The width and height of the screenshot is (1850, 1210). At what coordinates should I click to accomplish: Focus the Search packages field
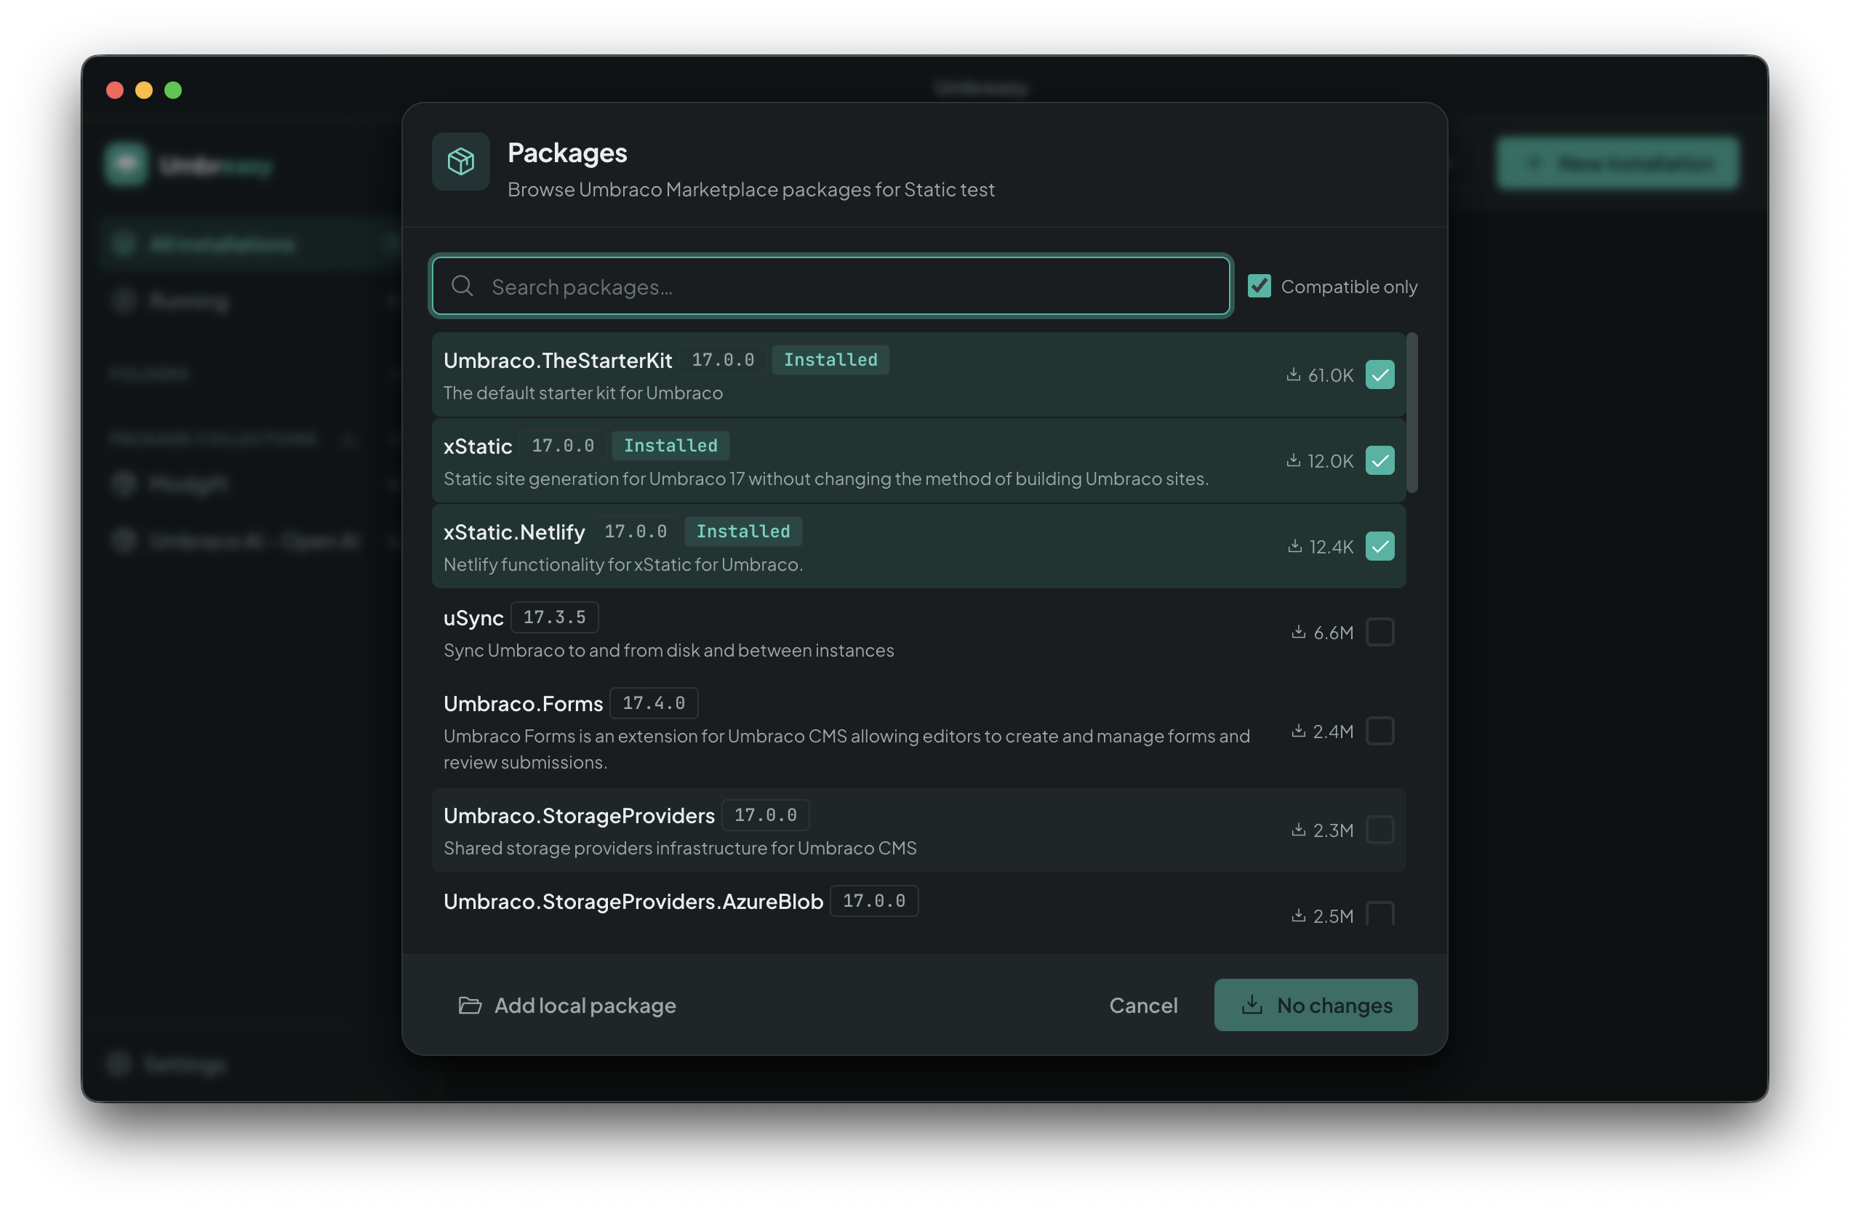point(830,286)
